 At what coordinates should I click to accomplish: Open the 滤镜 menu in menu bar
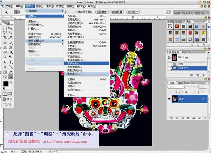pos(60,6)
